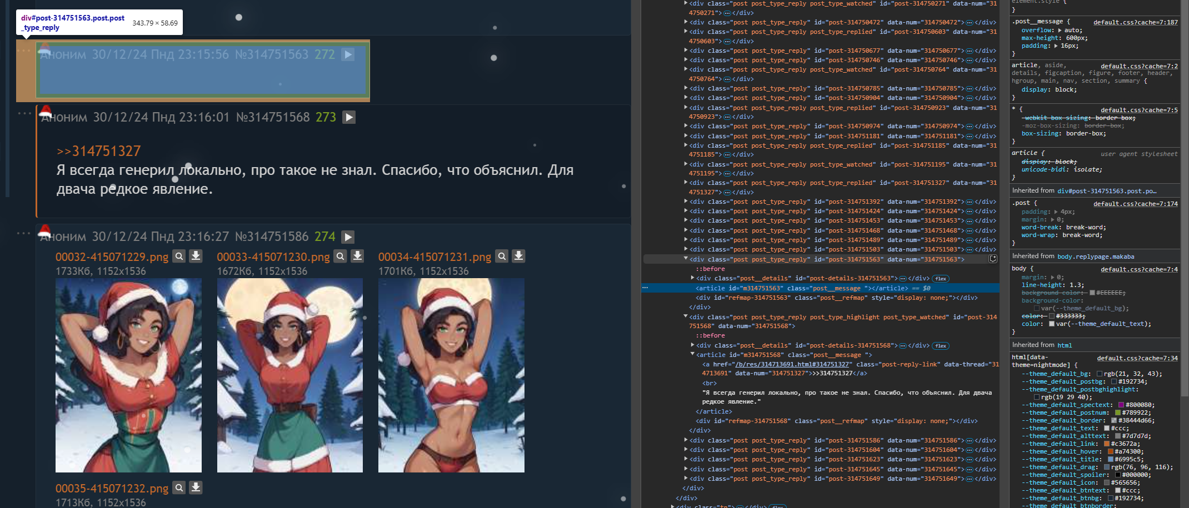Expand post-314751649 DOM node

point(686,478)
